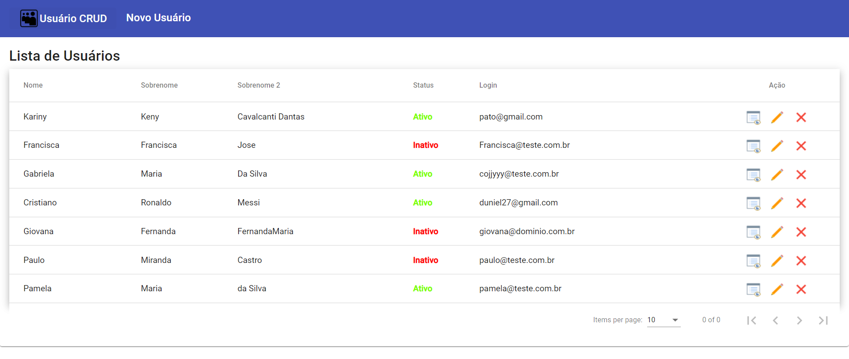View details of user Kariny
849x359 pixels.
tap(753, 117)
